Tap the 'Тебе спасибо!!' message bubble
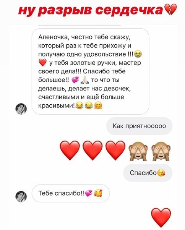The image size is (185, 230). tap(71, 193)
